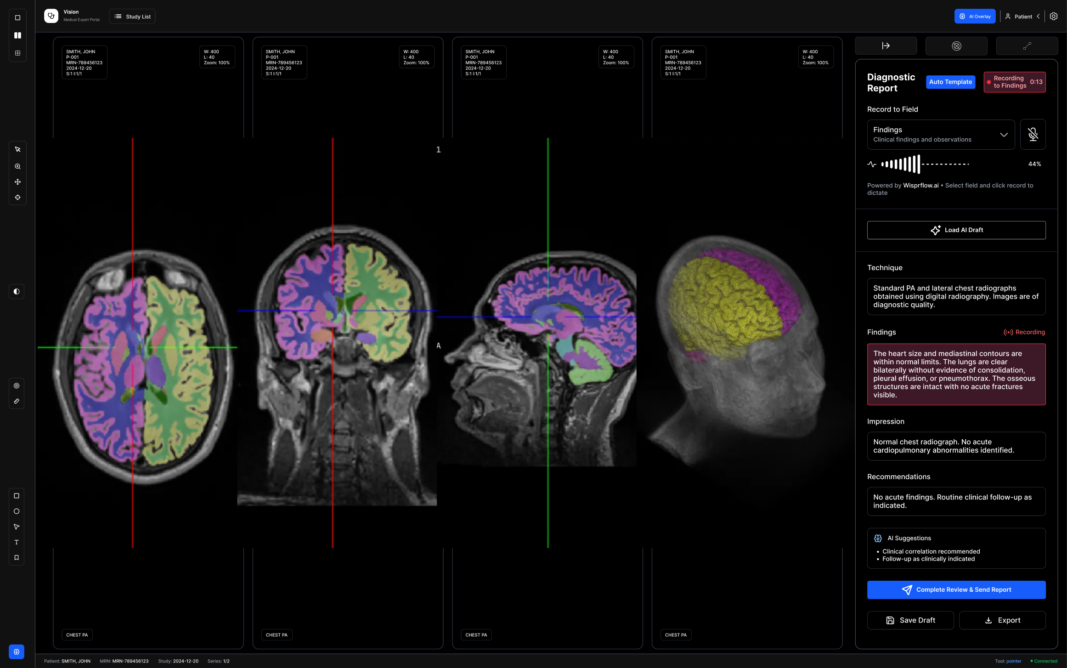Image resolution: width=1067 pixels, height=668 pixels.
Task: Click Complete Review & Send Report
Action: [956, 590]
